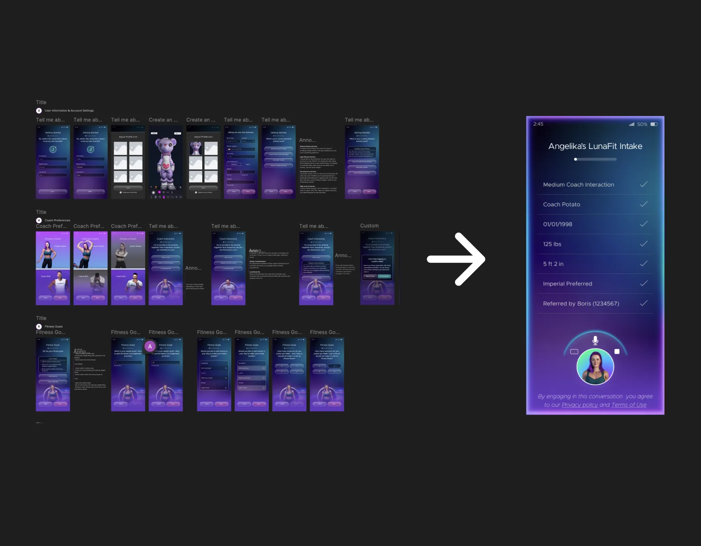This screenshot has width=701, height=546.
Task: Click the User Information & Account Settings label
Action: [69, 111]
